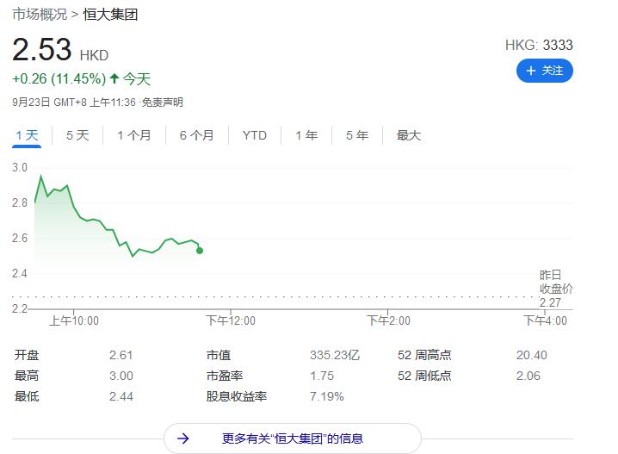Show the 5 年 chart range
The width and height of the screenshot is (618, 454).
(x=357, y=135)
